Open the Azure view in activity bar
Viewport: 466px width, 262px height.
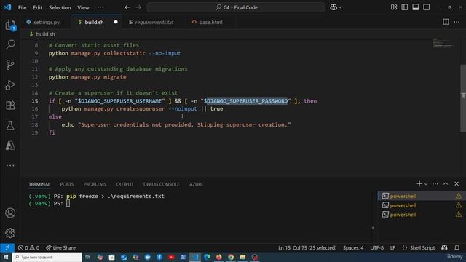point(10,146)
